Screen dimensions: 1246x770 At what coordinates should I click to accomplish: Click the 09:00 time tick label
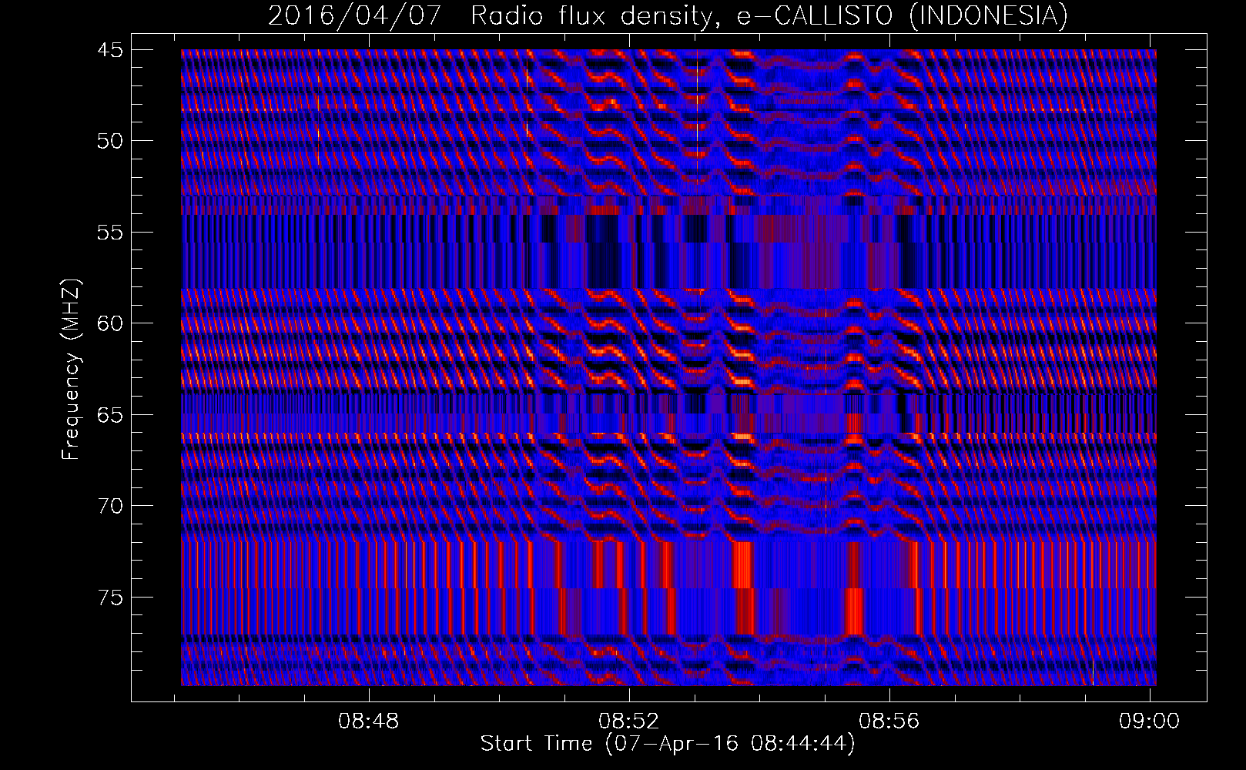(1149, 721)
